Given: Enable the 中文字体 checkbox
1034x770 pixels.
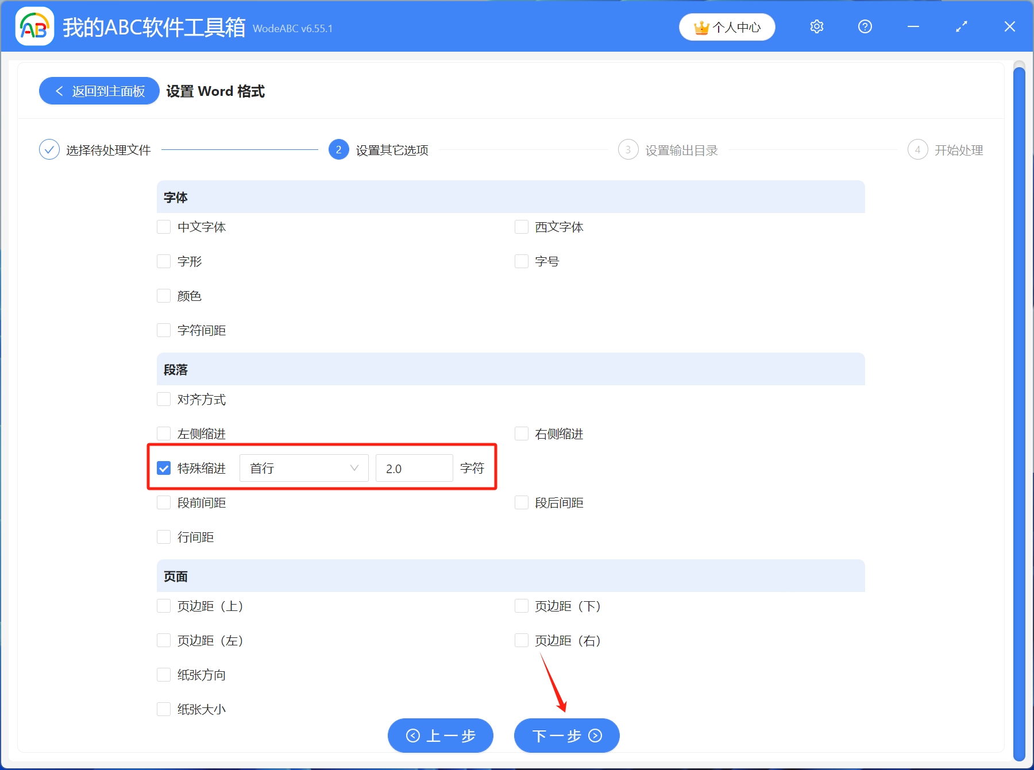Looking at the screenshot, I should click(163, 226).
